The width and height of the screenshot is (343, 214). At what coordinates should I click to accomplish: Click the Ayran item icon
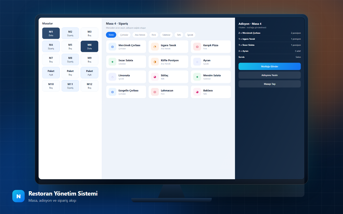(197, 62)
